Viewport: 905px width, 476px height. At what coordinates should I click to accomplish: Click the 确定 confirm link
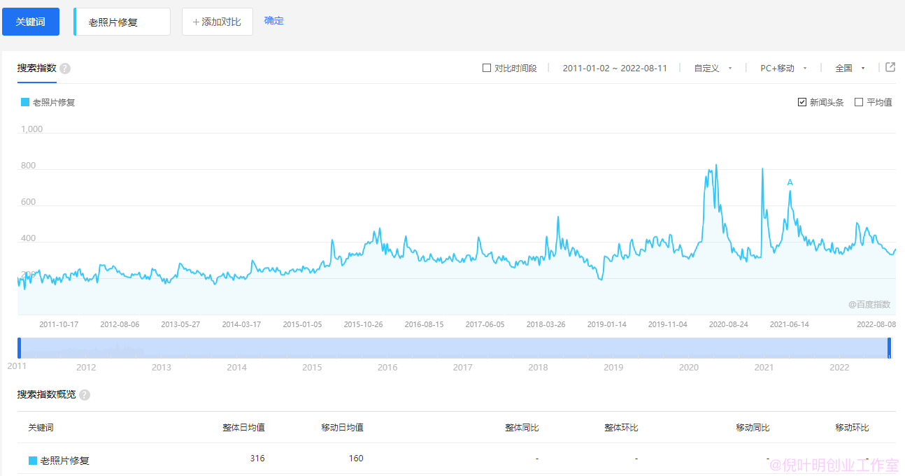tap(273, 21)
